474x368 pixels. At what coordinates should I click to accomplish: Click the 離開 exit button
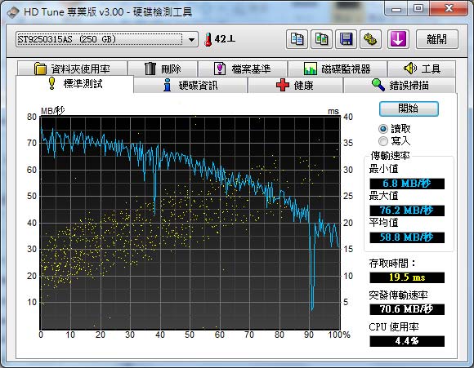[437, 39]
